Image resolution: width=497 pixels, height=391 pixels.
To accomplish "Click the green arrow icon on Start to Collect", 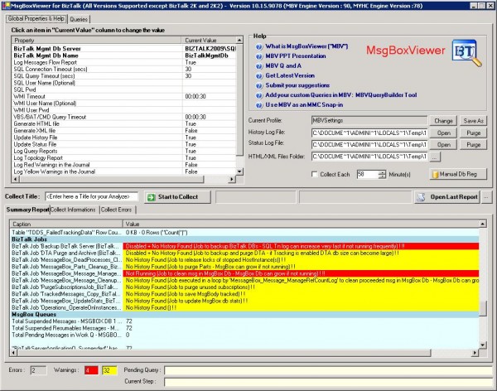I will coord(152,197).
